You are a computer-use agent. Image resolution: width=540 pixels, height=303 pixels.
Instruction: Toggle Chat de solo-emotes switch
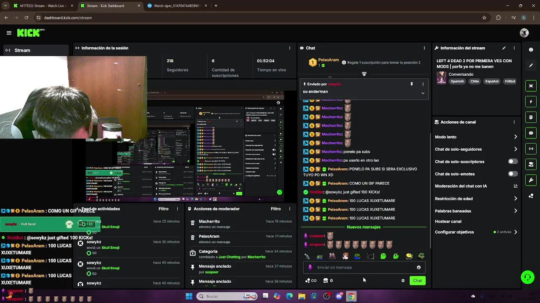[x=513, y=174]
